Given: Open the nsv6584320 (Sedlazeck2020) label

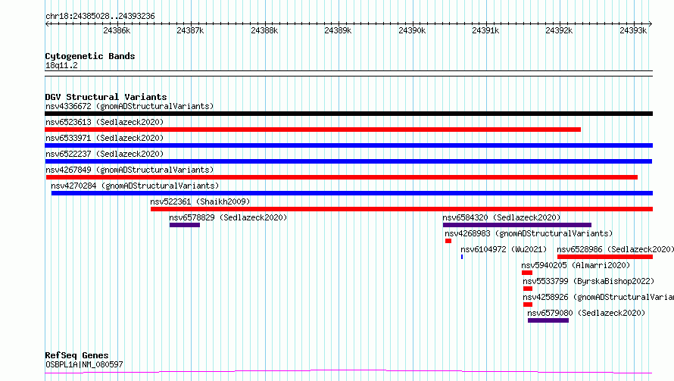Looking at the screenshot, I should [x=501, y=217].
